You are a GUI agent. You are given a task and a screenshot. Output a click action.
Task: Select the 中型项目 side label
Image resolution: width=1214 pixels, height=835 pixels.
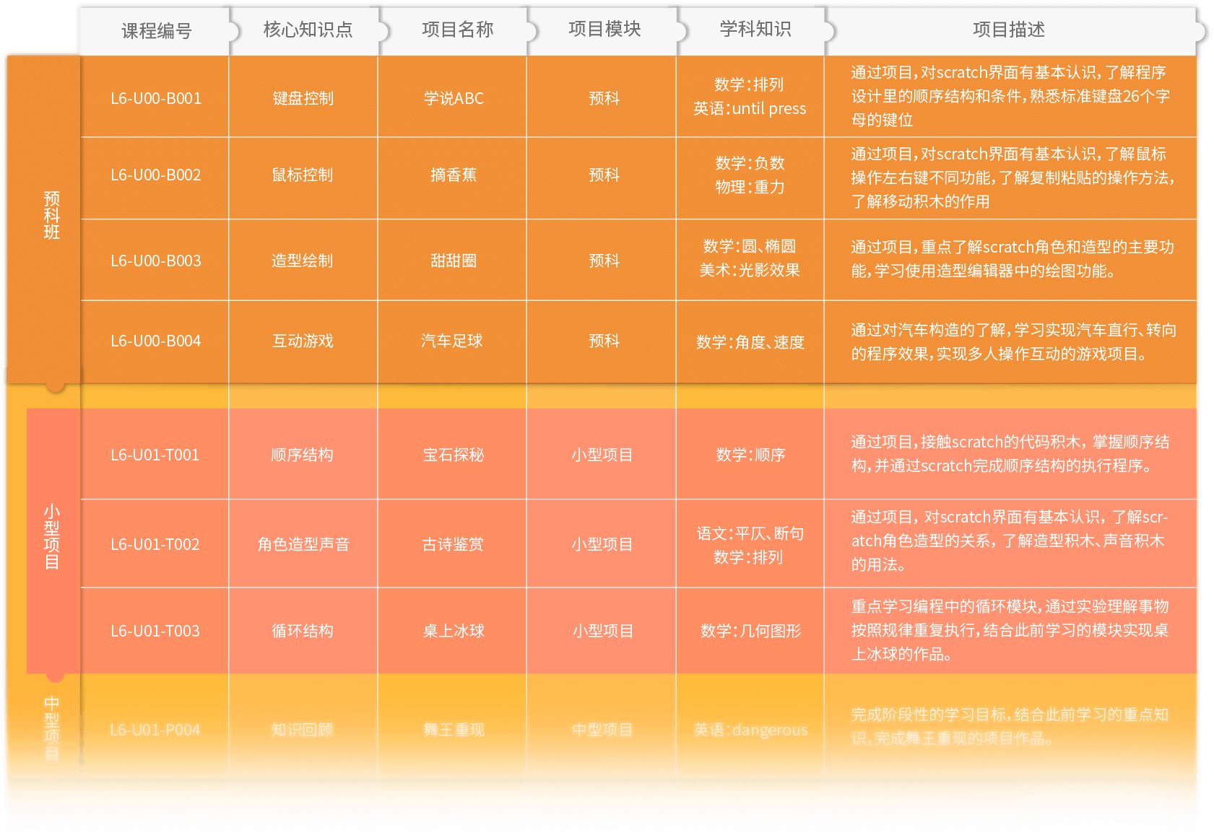pos(51,728)
